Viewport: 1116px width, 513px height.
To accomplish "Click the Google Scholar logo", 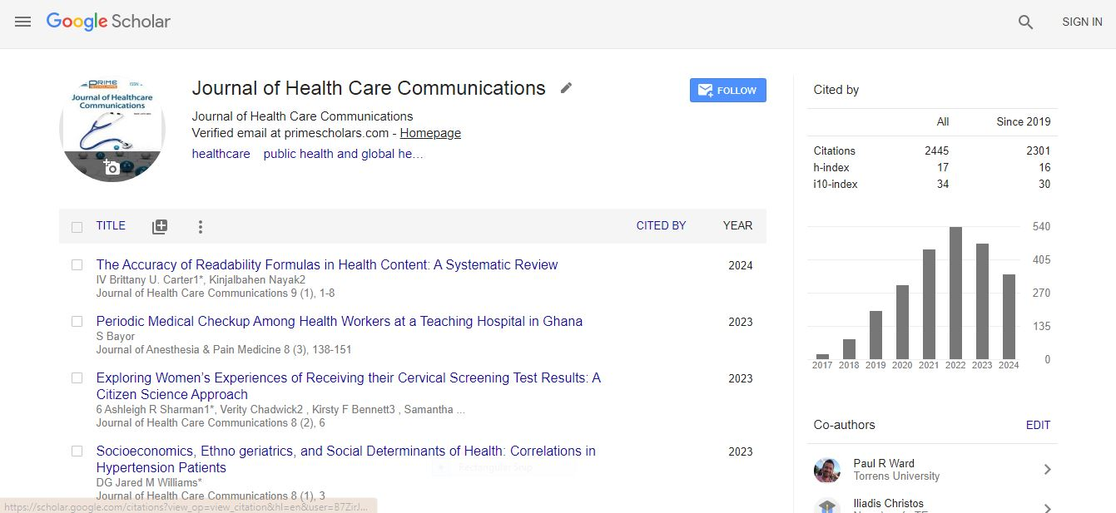I will [x=108, y=22].
